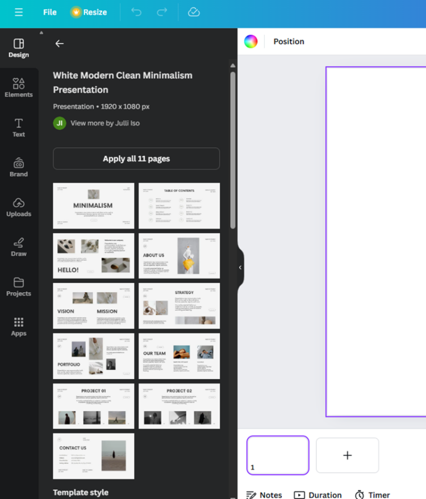Open the Uploads sidebar panel
The height and width of the screenshot is (499, 426).
pyautogui.click(x=19, y=207)
